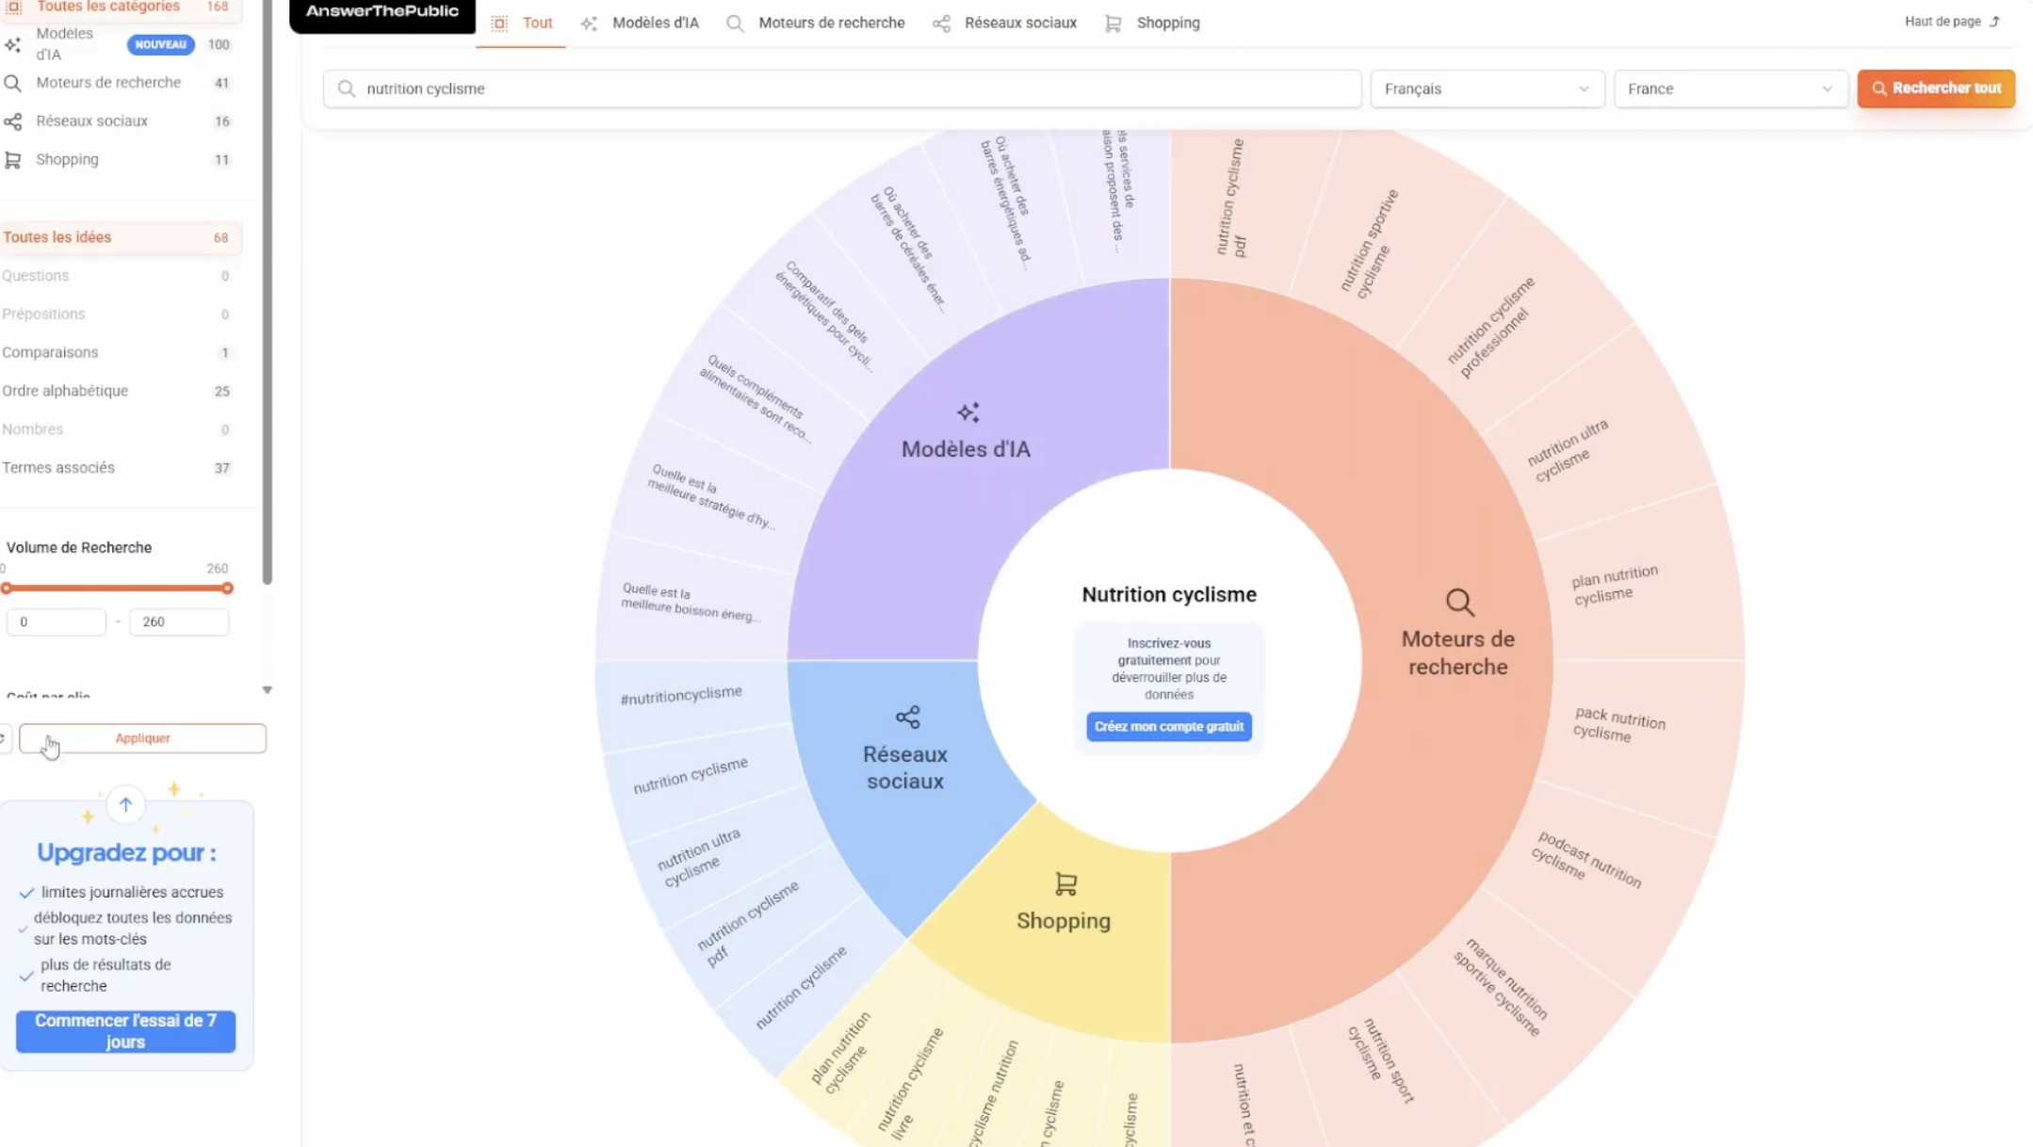Viewport: 2033px width, 1147px height.
Task: Click the arrow icon next to Haut de page
Action: pos(1995,22)
